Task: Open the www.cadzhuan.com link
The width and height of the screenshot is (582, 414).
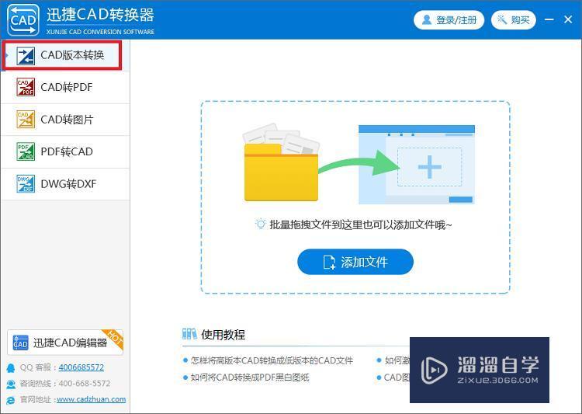Action: [x=92, y=399]
